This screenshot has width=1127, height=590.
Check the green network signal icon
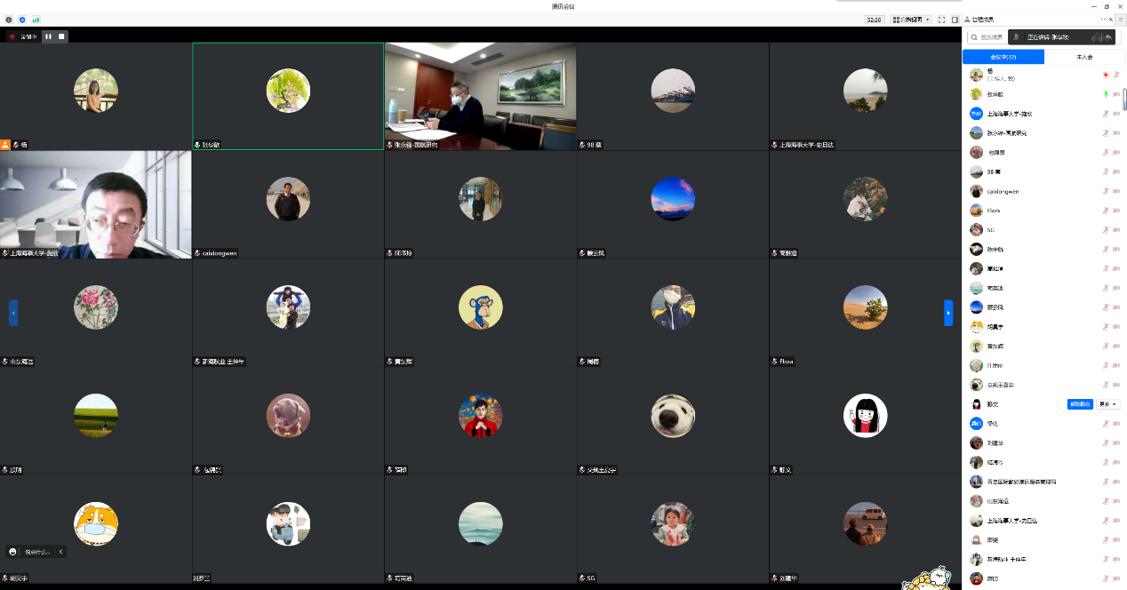coord(36,19)
